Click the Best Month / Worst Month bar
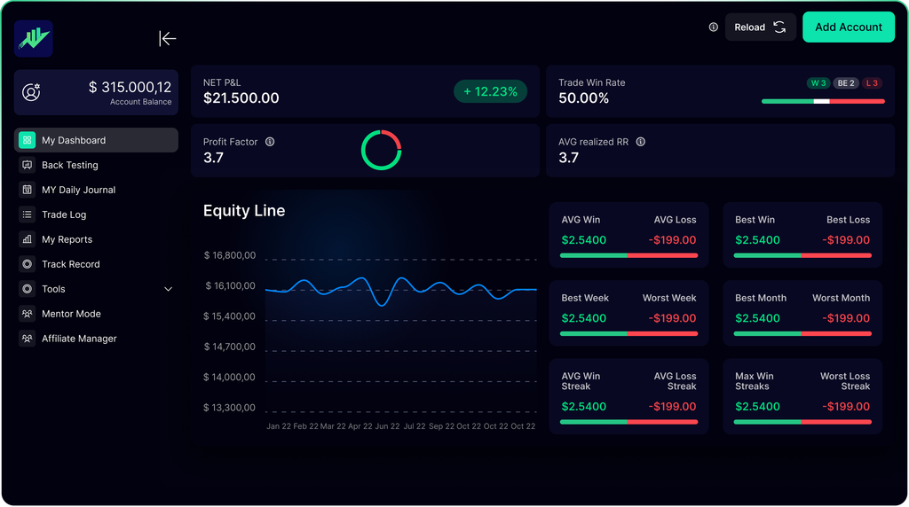Viewport: 909px width, 507px height. tap(802, 333)
